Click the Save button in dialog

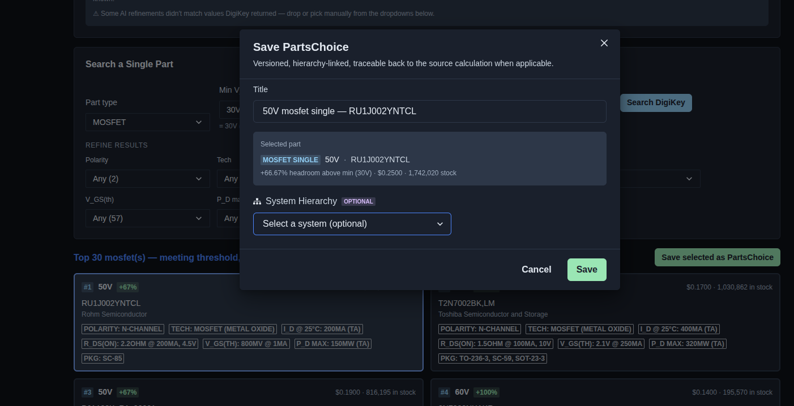(587, 270)
